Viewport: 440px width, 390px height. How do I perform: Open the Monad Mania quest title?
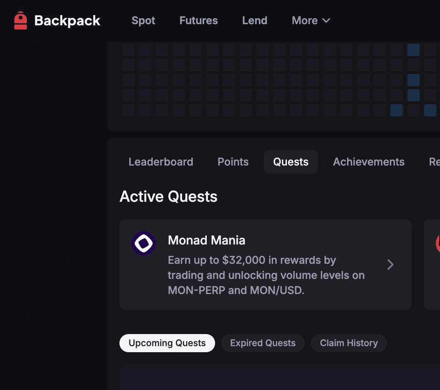[x=206, y=240]
